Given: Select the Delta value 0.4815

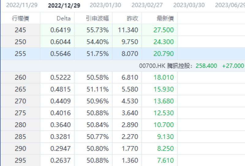Looking at the screenshot, I should (60, 89).
